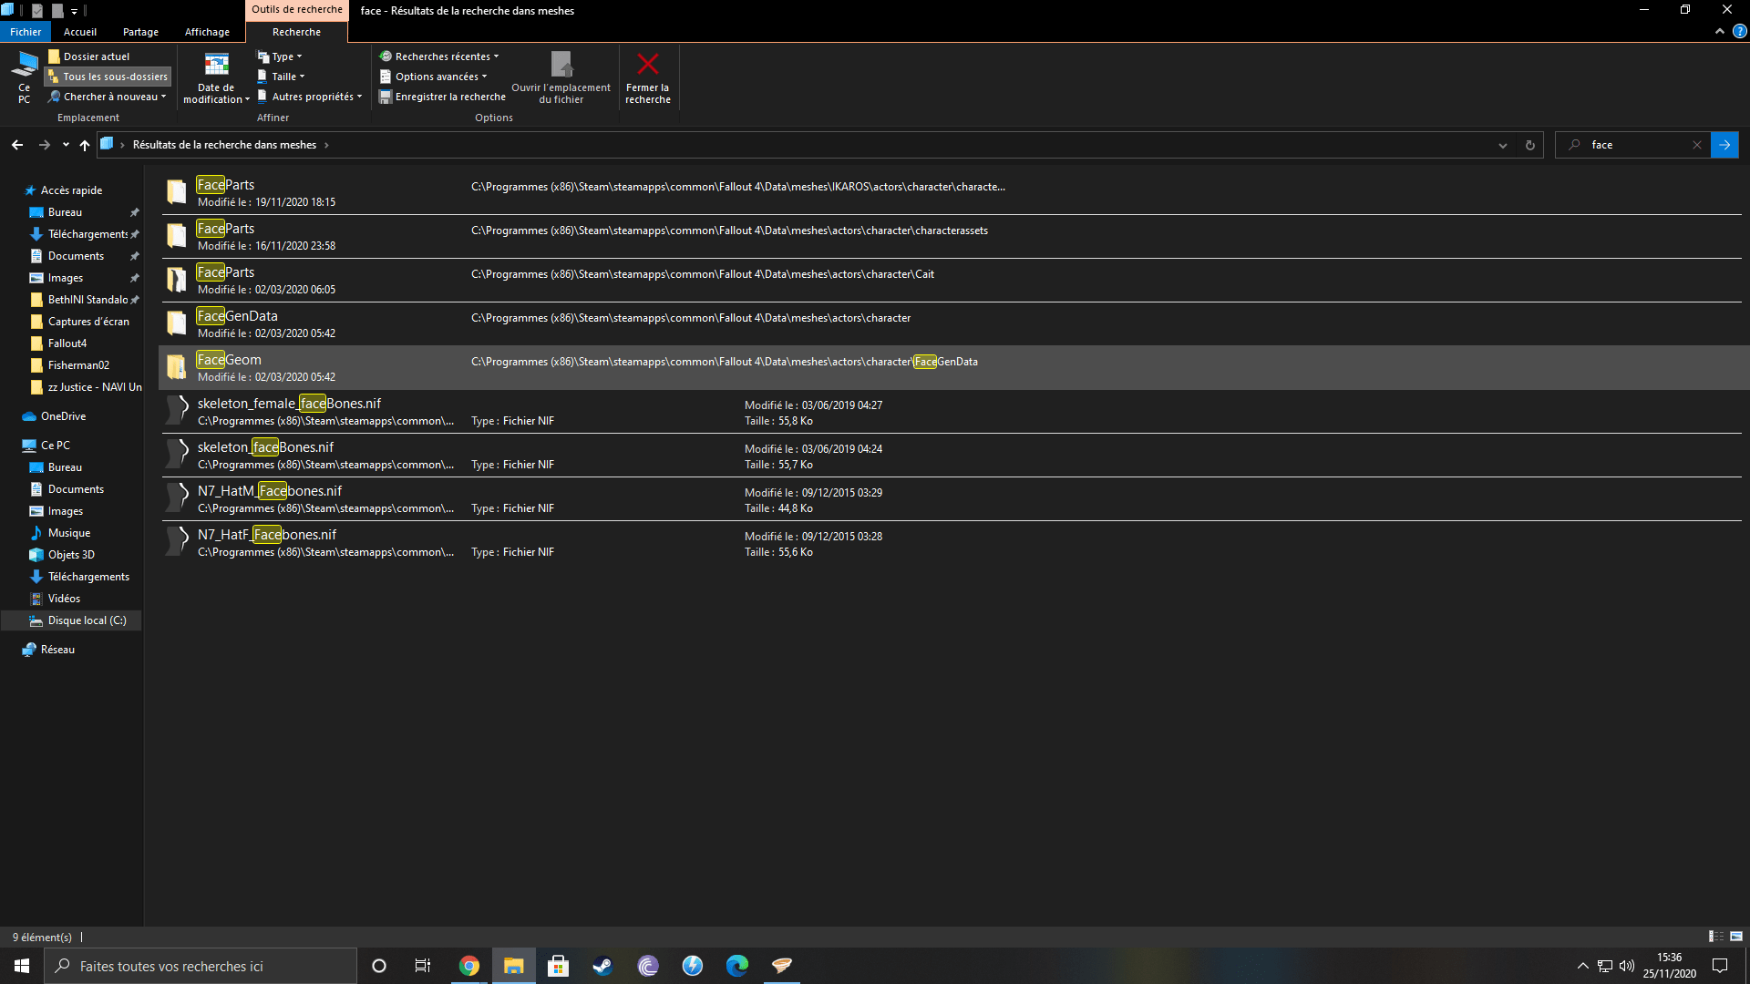Viewport: 1750px width, 984px height.
Task: Open recent locations chevron dropdown
Action: [x=66, y=145]
